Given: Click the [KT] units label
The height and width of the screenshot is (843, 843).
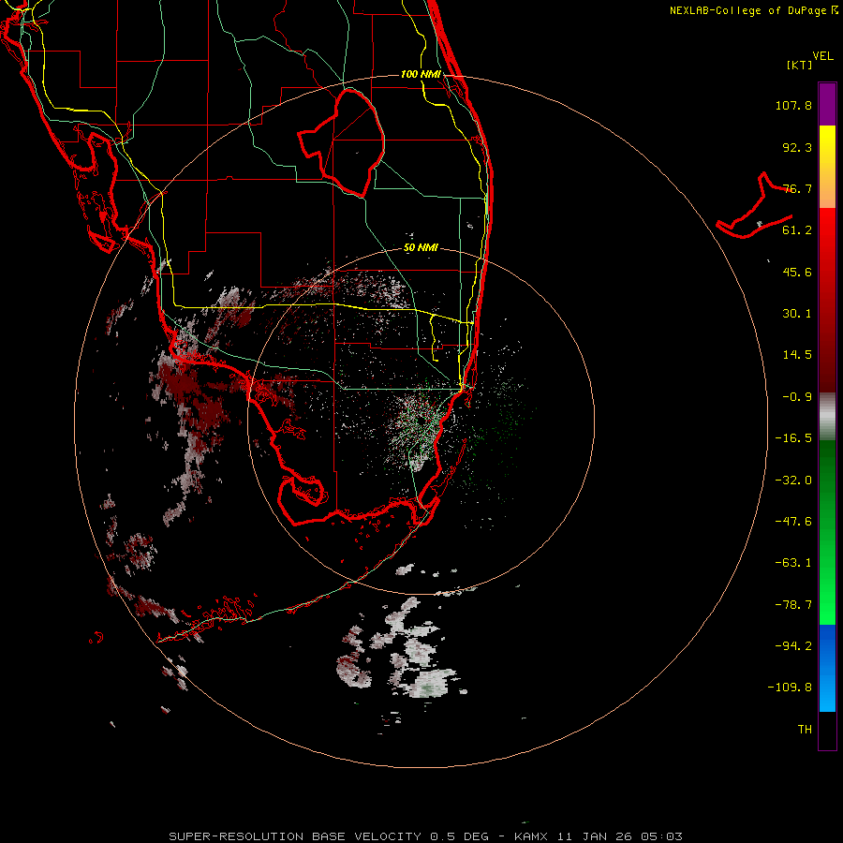Looking at the screenshot, I should coord(799,65).
